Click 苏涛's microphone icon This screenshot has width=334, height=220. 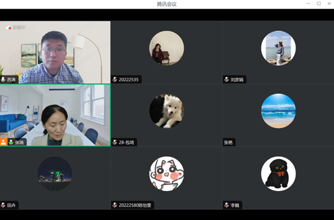3,80
